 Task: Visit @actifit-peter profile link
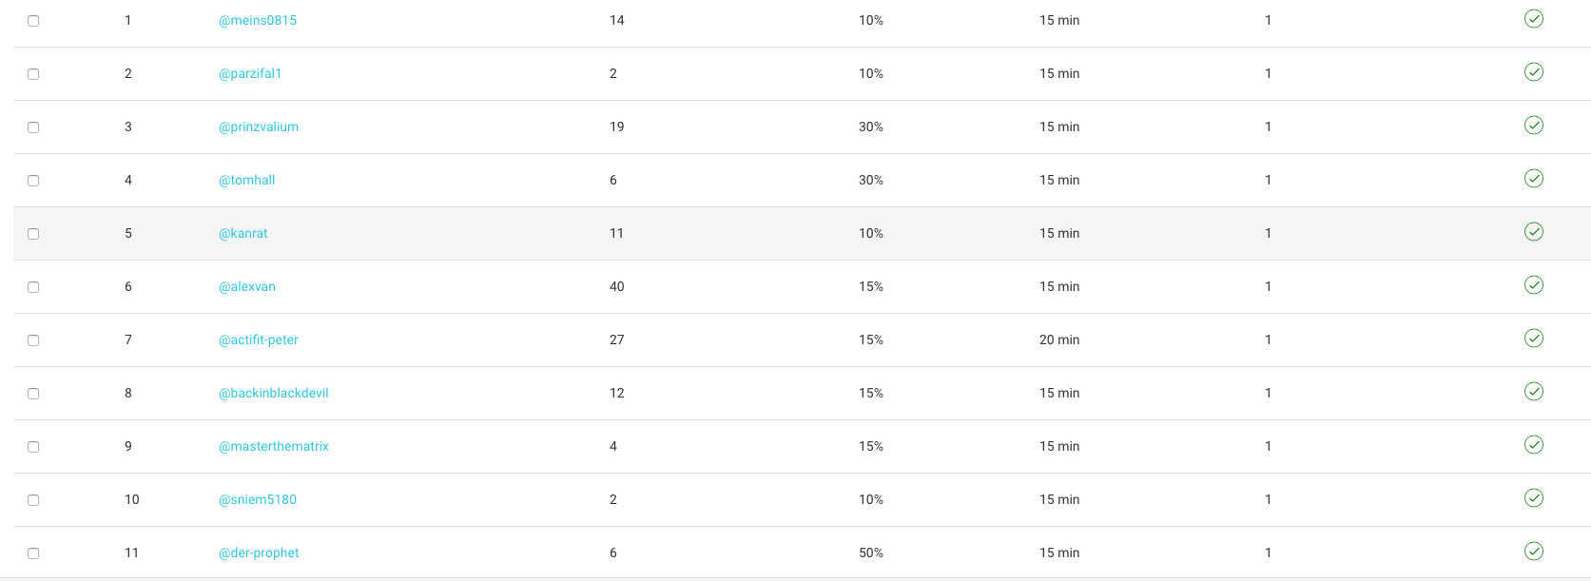(x=259, y=339)
